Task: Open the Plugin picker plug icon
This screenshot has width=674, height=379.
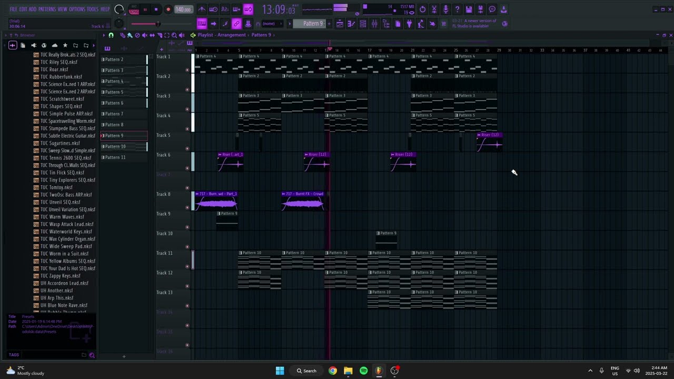Action: 409,24
